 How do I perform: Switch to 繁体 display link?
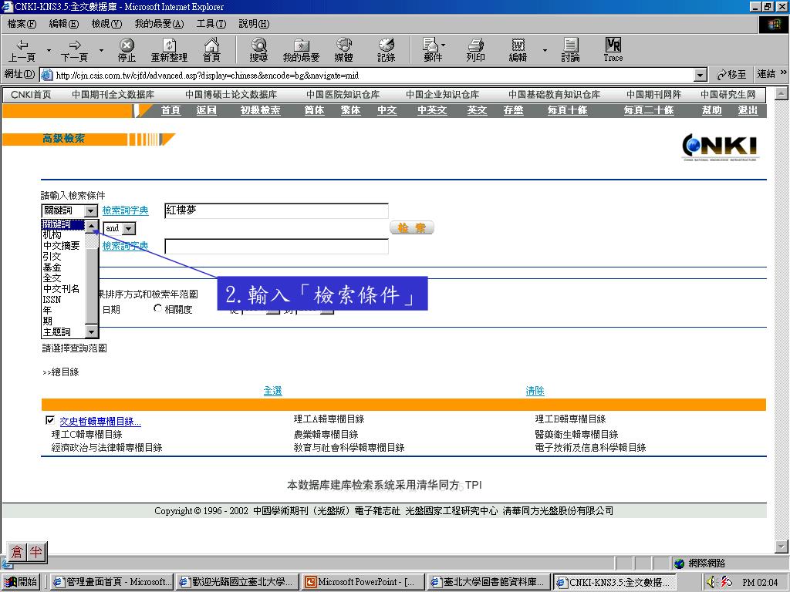tap(351, 110)
